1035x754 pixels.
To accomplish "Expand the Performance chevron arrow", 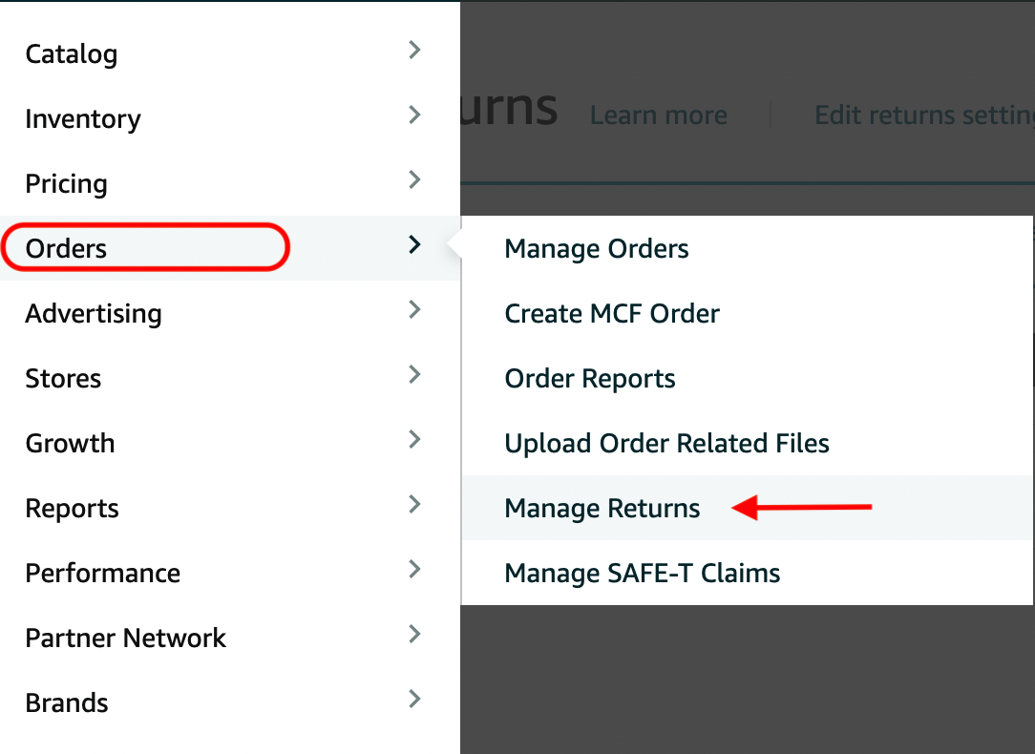I will (x=414, y=569).
